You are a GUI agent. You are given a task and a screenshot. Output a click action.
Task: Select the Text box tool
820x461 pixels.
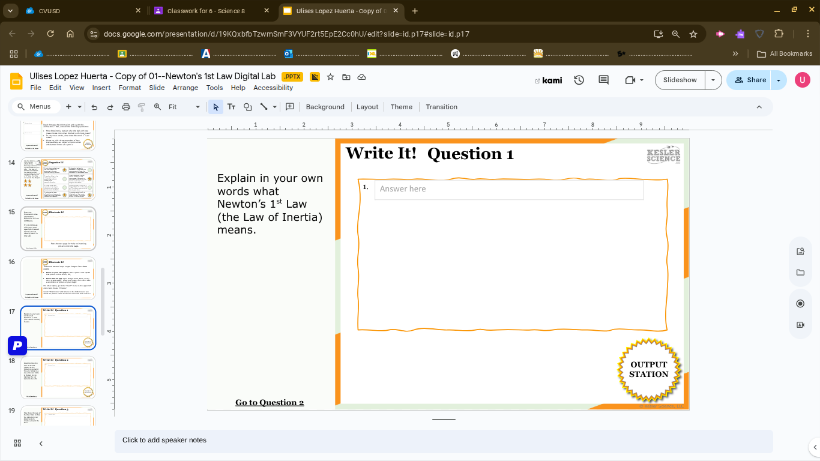click(x=231, y=106)
